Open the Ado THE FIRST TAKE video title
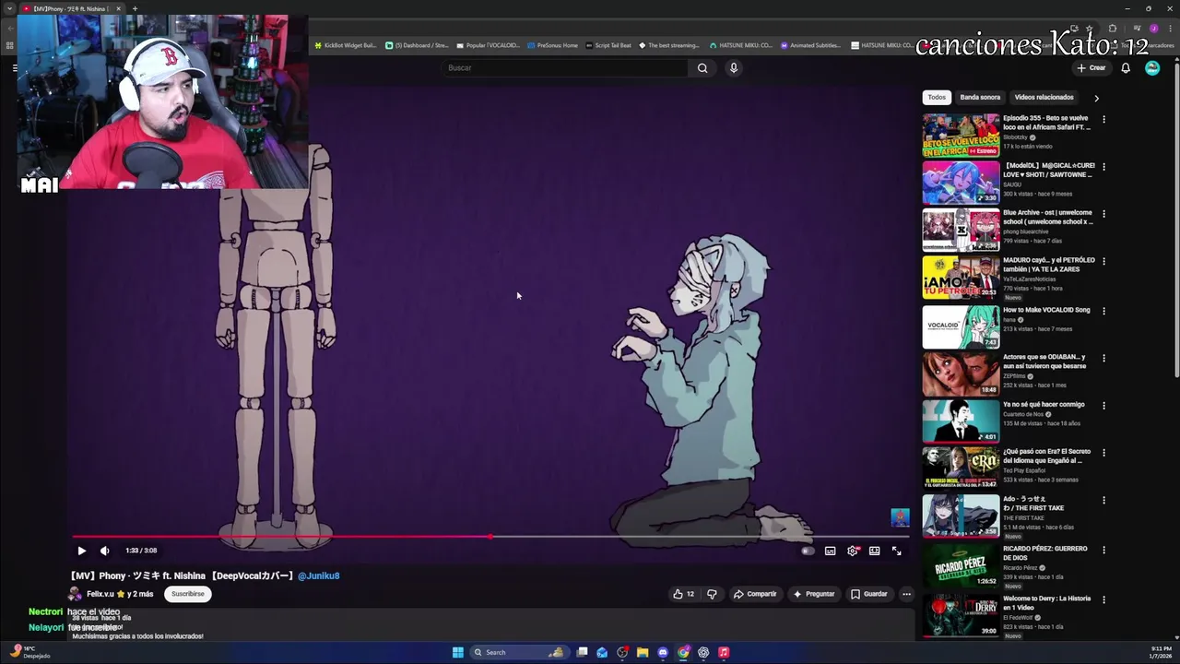The width and height of the screenshot is (1180, 664). (1033, 504)
